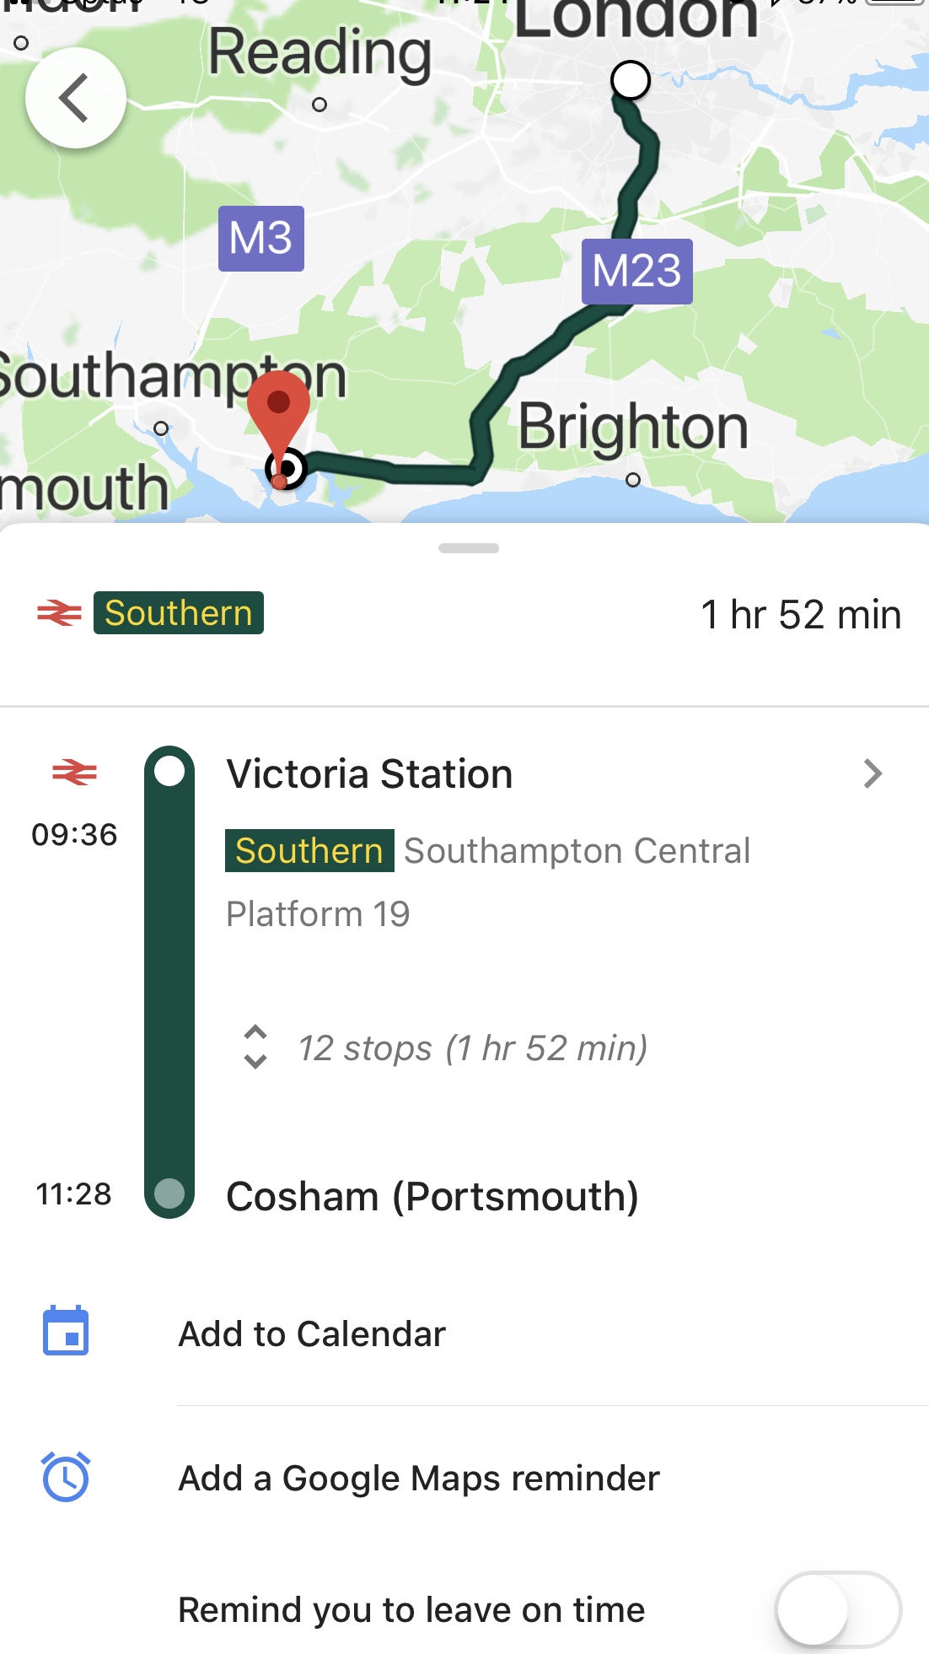
Task: Tap the blue calendar icon
Action: tap(66, 1333)
